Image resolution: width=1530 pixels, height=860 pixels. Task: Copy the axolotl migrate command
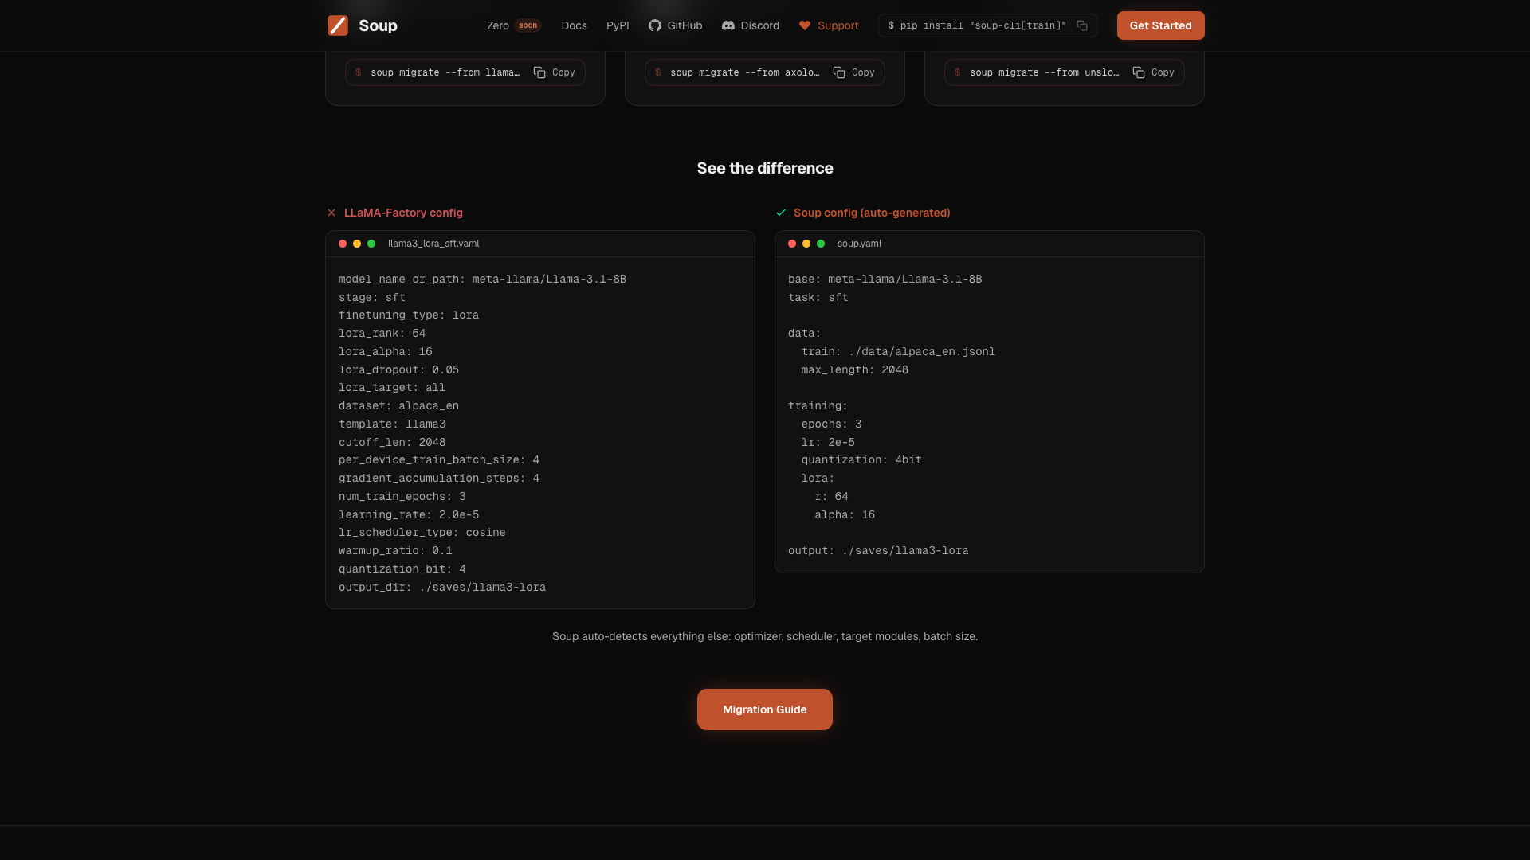pyautogui.click(x=854, y=72)
